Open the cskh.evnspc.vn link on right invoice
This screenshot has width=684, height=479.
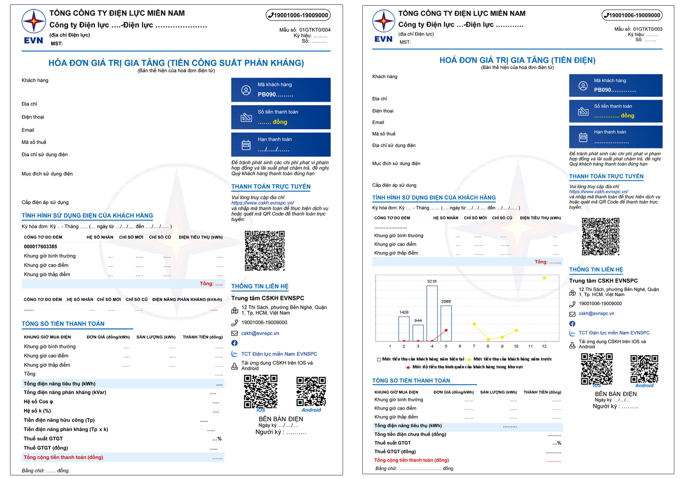point(598,192)
